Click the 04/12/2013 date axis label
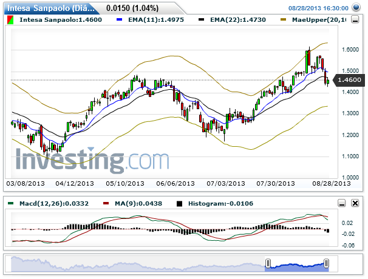Screen dimensions: 368x279 pos(75,183)
